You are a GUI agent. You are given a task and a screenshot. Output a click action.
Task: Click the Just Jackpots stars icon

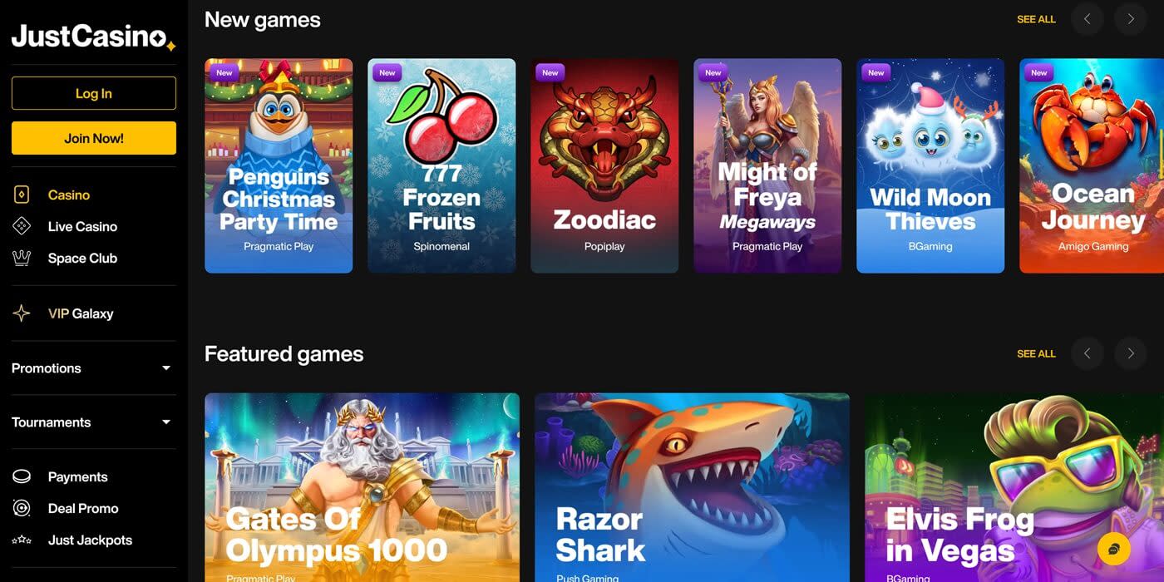point(22,540)
